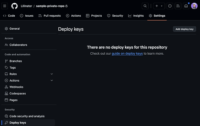Open the issues circle icon in header

point(170,6)
